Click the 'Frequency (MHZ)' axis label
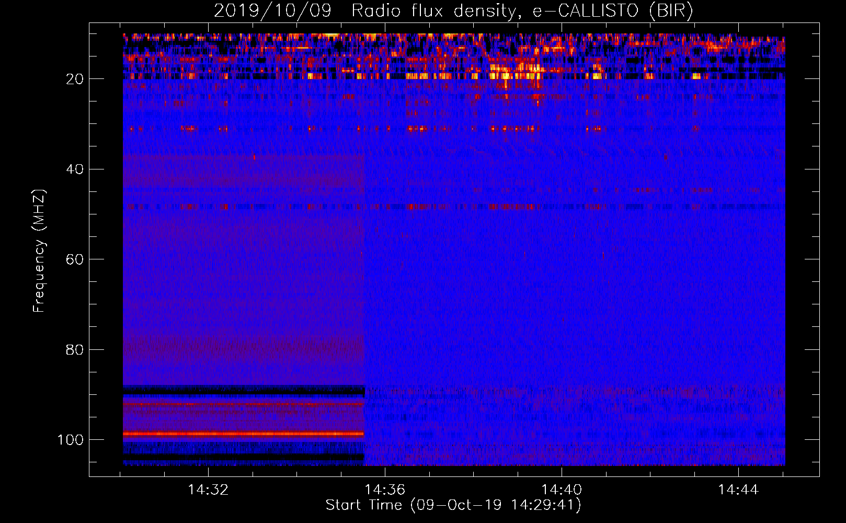846x523 pixels. pos(39,251)
